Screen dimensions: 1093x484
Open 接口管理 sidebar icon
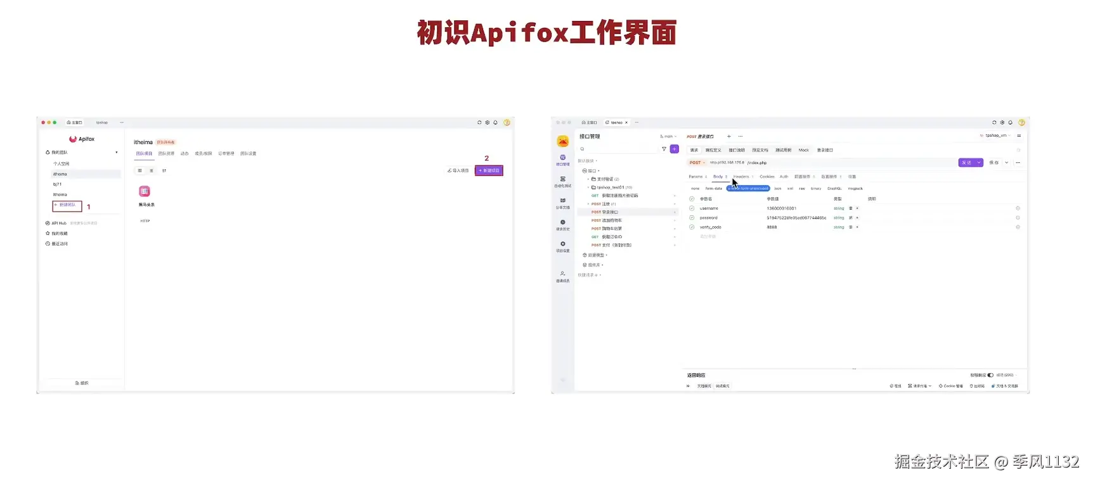tap(563, 160)
